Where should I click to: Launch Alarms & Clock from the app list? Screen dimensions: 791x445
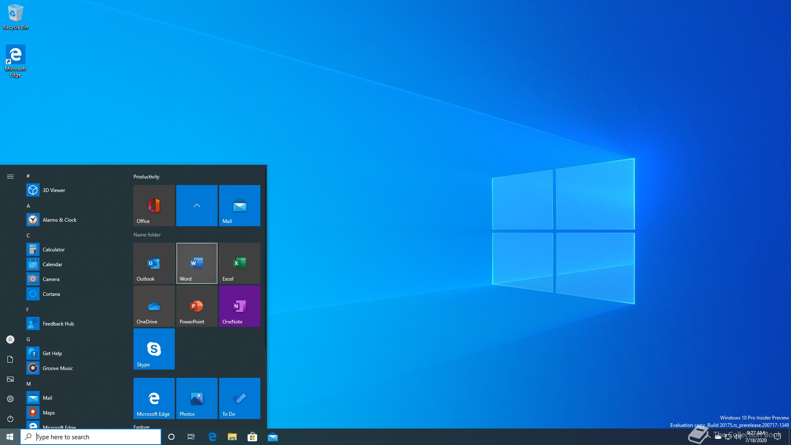click(x=74, y=220)
